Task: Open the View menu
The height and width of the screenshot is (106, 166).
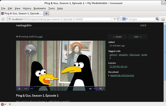Action: (x=17, y=8)
